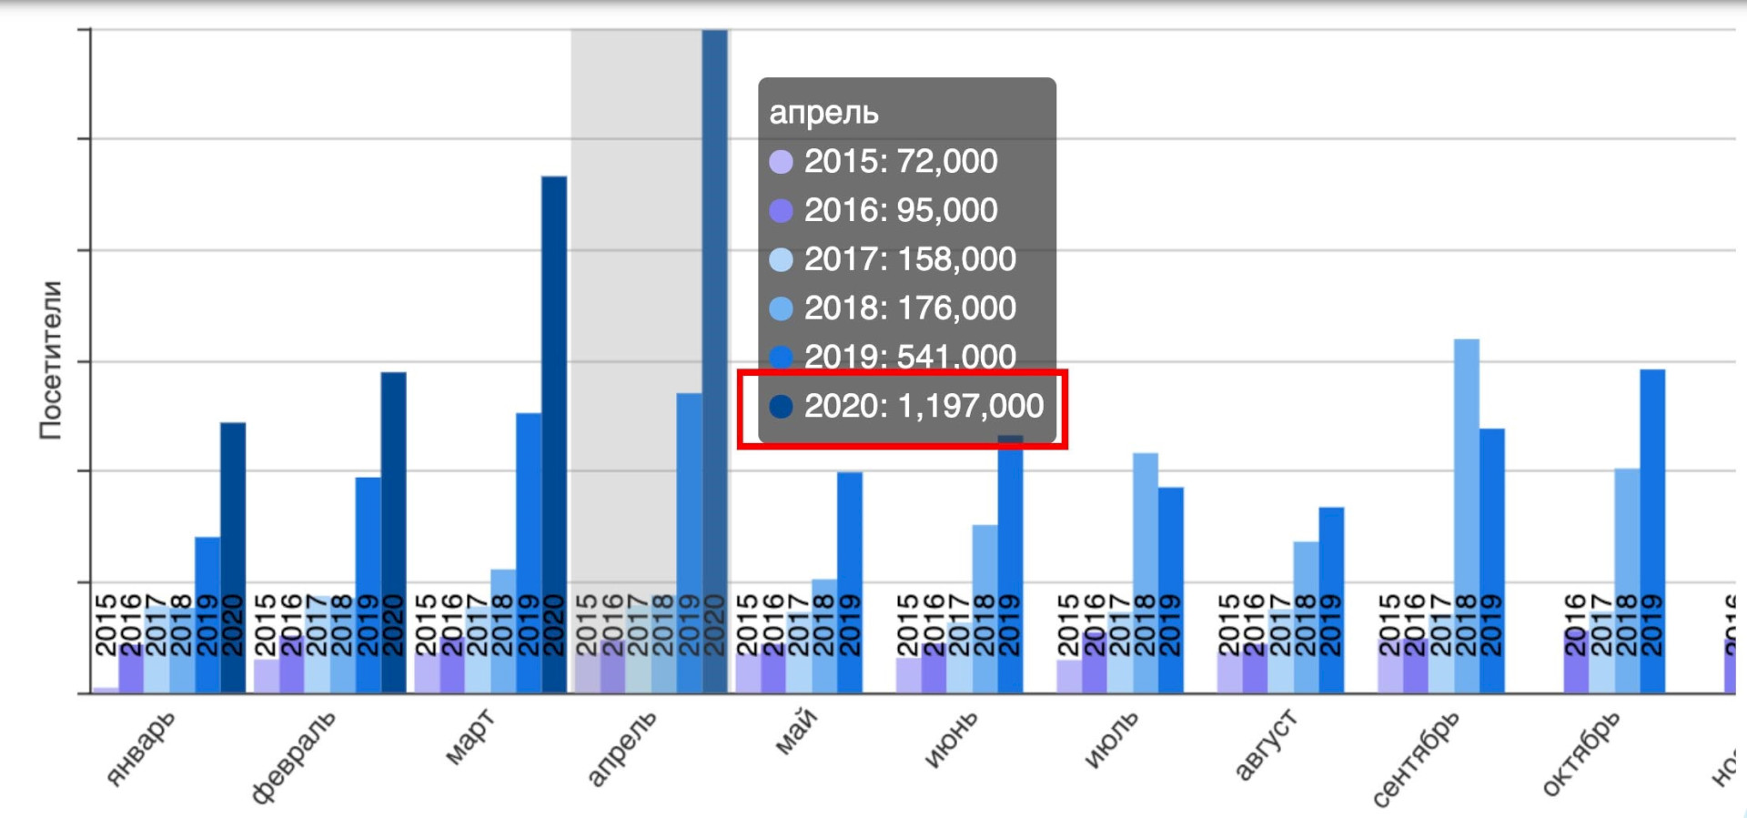Screen dimensions: 1747x818
Task: Click the 2017 color dot in tooltip
Action: coord(781,260)
